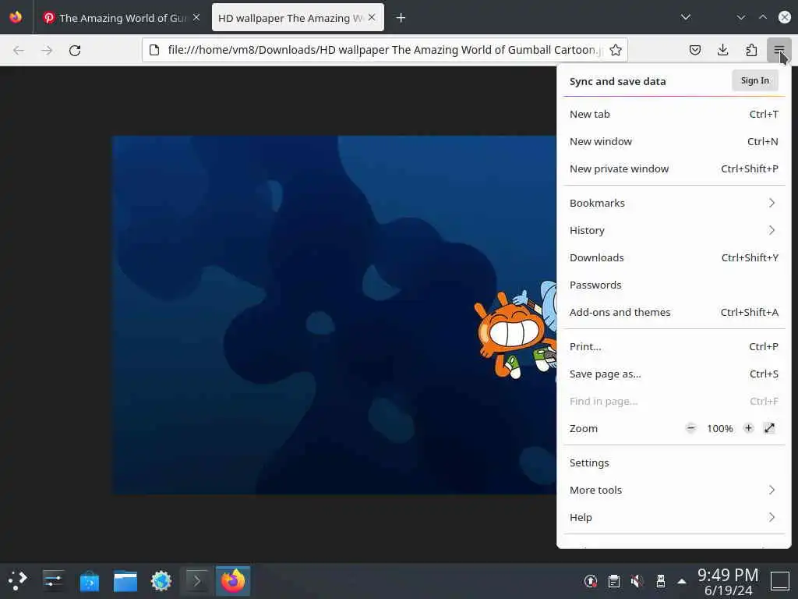The height and width of the screenshot is (599, 798).
Task: Switch to the Pinterest Gumball tab
Action: [x=122, y=18]
